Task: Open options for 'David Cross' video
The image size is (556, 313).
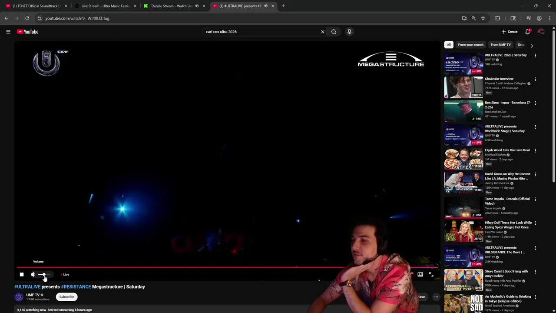Action: (535, 175)
